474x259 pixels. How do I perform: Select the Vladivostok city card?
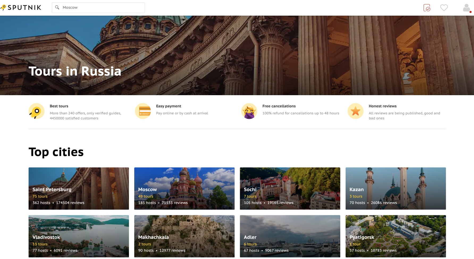tap(79, 236)
